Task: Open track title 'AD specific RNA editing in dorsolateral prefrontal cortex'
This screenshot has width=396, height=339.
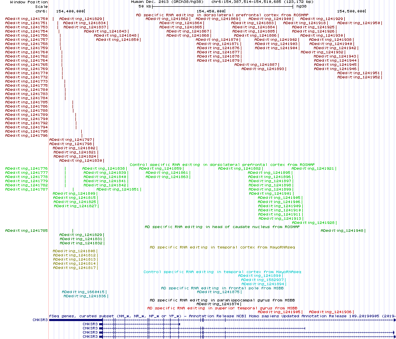Action: [222, 15]
